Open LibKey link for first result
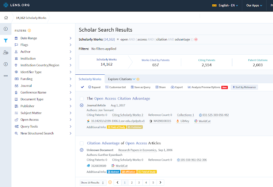273x187 pixels. tap(183, 121)
